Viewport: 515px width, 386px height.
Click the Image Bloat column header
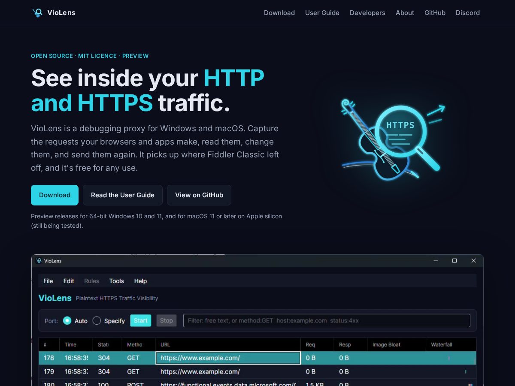tap(396, 344)
